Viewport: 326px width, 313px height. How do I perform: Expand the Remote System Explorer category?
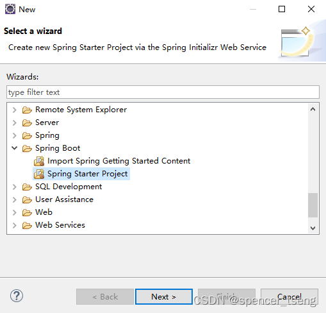click(x=14, y=110)
